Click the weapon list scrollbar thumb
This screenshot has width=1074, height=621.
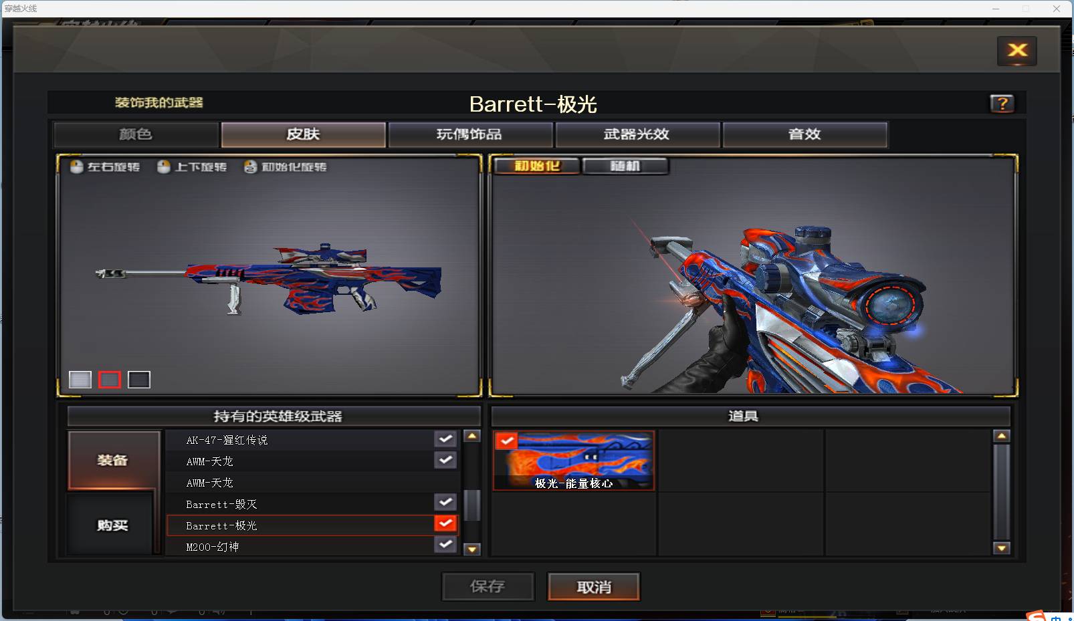pyautogui.click(x=472, y=505)
